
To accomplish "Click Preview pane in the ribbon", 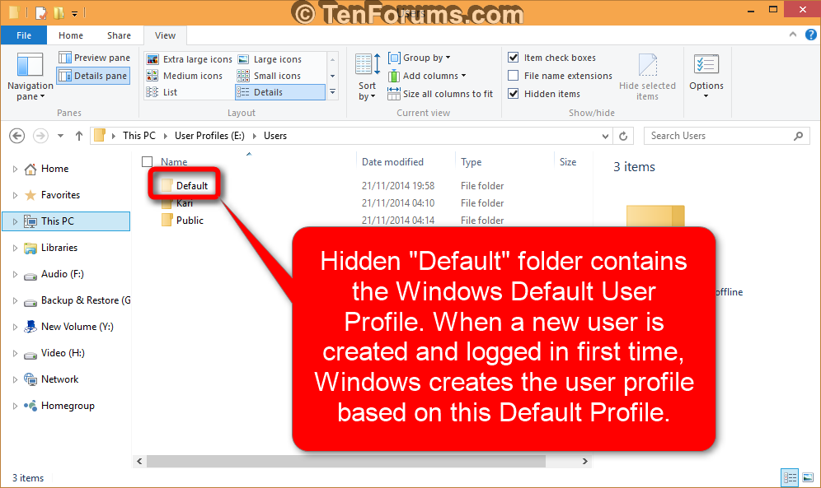I will 93,57.
